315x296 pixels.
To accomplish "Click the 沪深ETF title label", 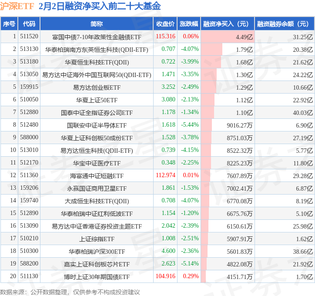I will point(17,6).
